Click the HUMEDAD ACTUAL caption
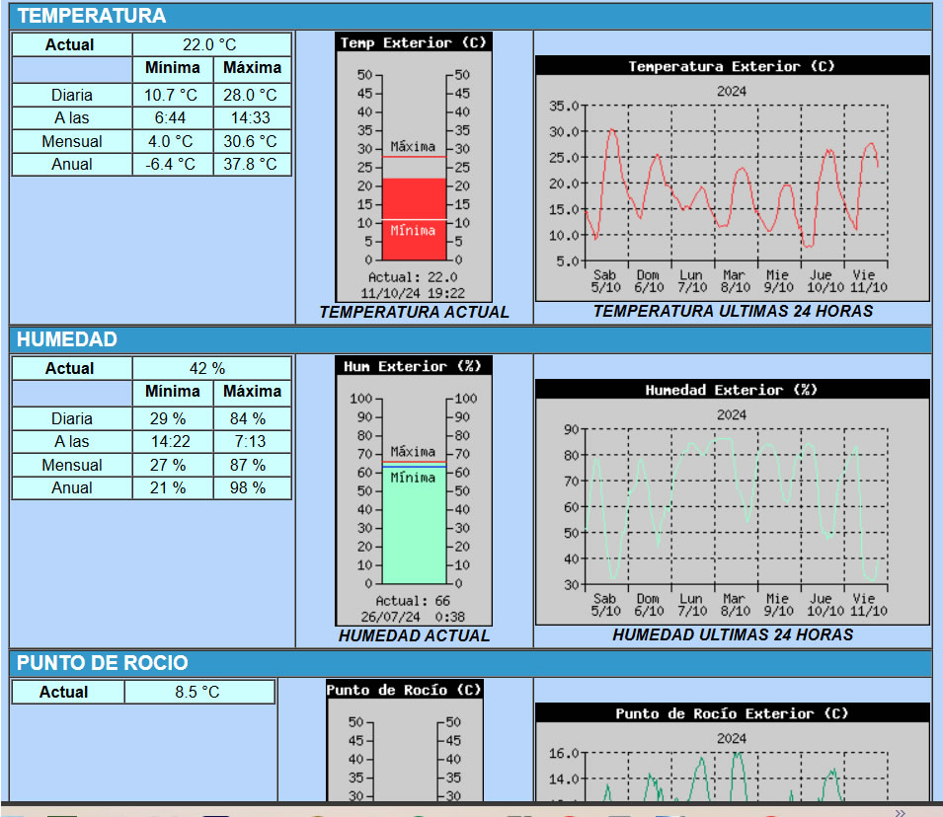The height and width of the screenshot is (817, 943). click(x=414, y=635)
